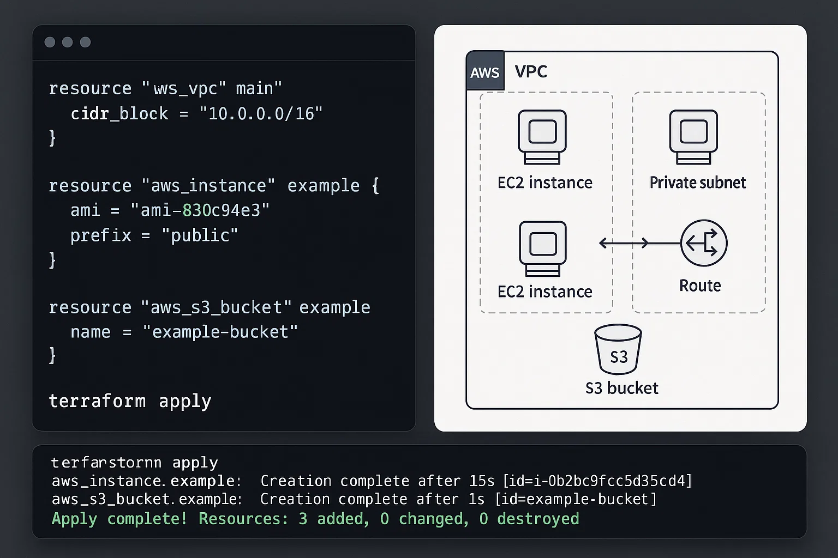
Task: Click the prefix = "public" line
Action: [x=154, y=235]
